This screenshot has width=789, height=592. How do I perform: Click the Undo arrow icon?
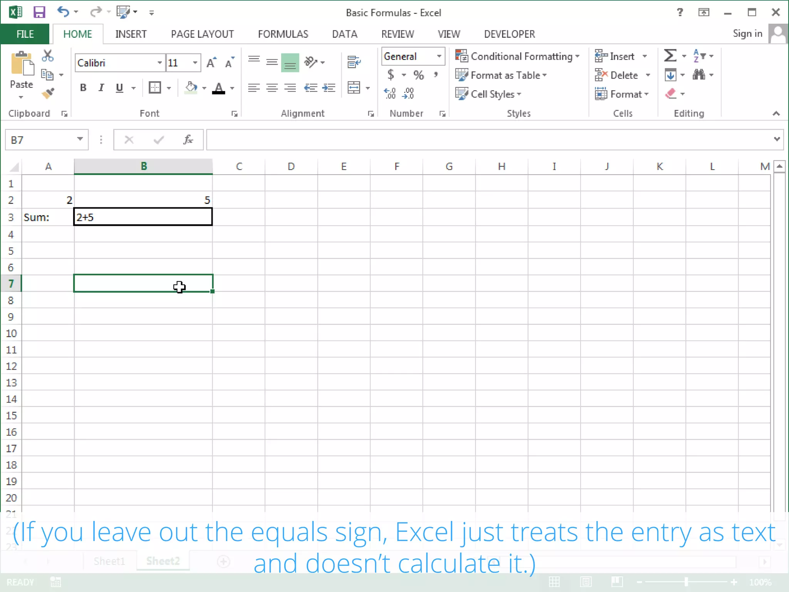point(63,12)
